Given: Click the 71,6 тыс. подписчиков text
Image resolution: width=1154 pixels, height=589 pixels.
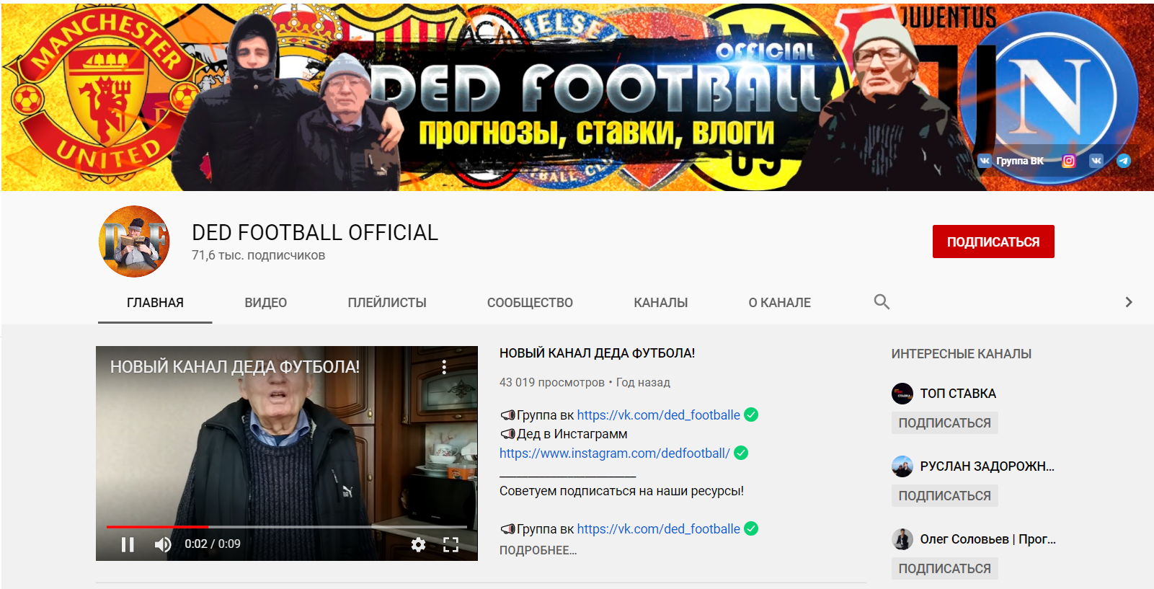Looking at the screenshot, I should pyautogui.click(x=258, y=255).
